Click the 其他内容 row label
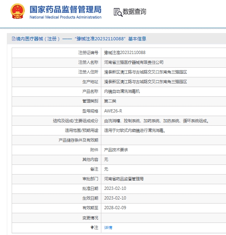The image size is (226, 235). pyautogui.click(x=90, y=159)
